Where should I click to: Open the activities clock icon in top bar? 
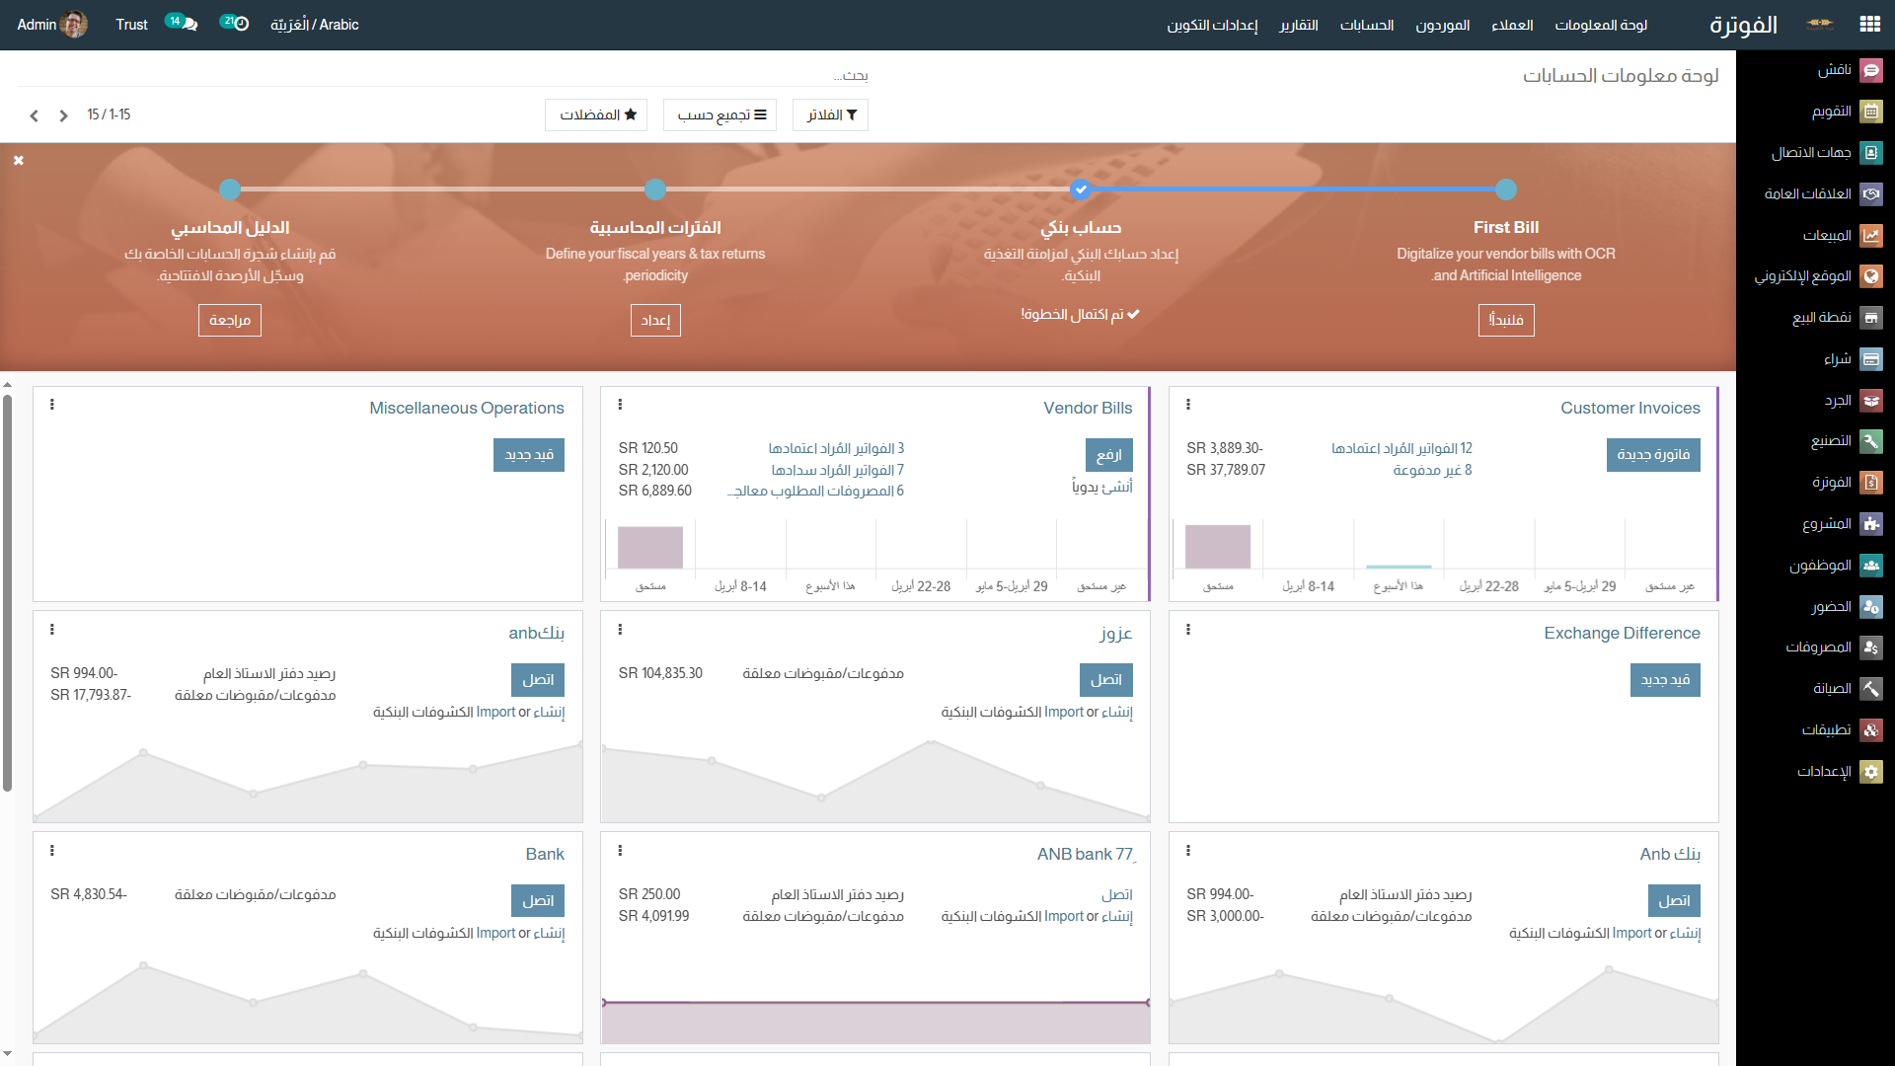(x=240, y=24)
